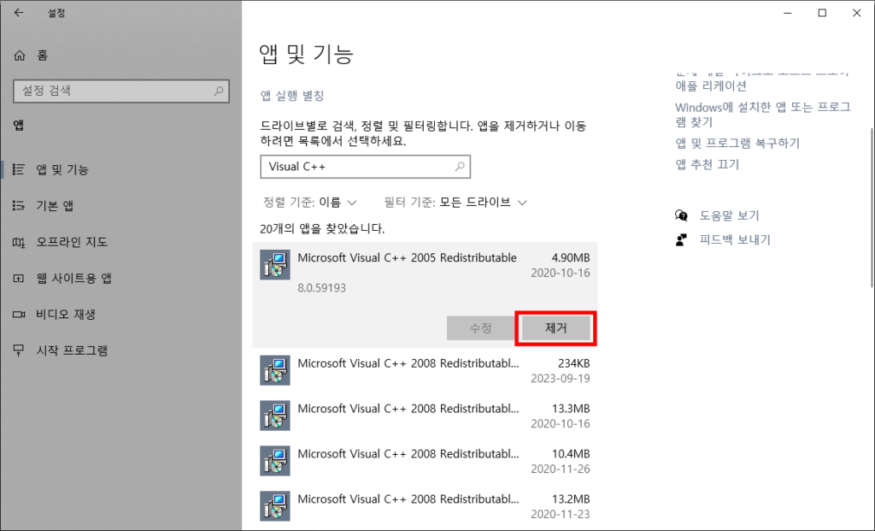Open the 도움말 보기 link
Viewport: 875px width, 531px height.
pyautogui.click(x=729, y=215)
